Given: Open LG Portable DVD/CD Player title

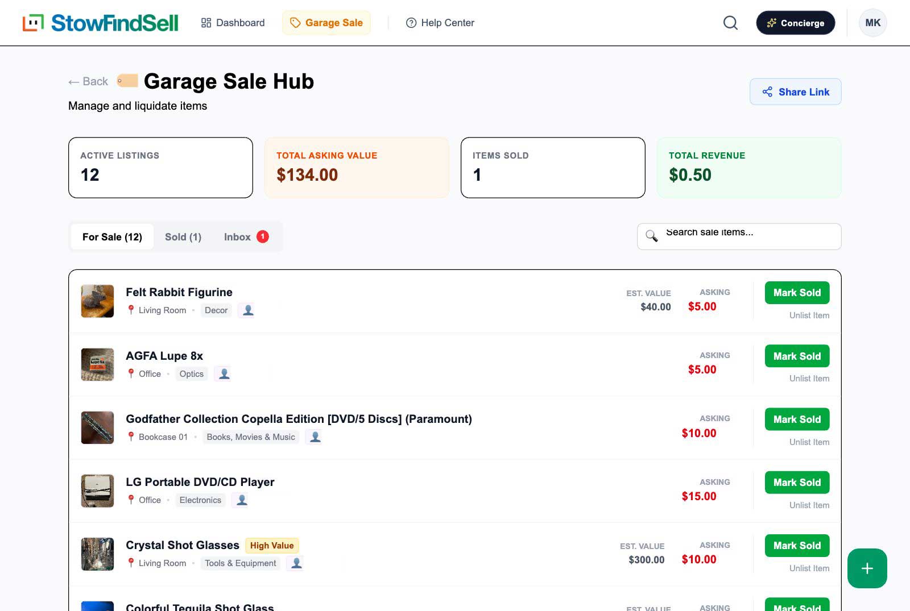Looking at the screenshot, I should [200, 482].
